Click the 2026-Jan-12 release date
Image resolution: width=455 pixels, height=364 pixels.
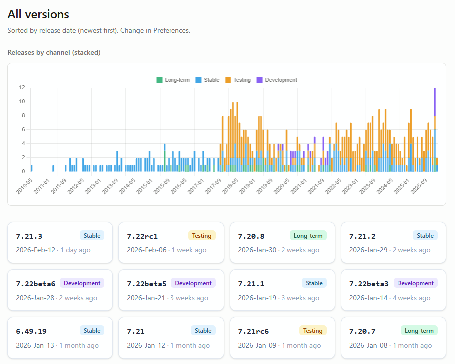[x=146, y=346]
